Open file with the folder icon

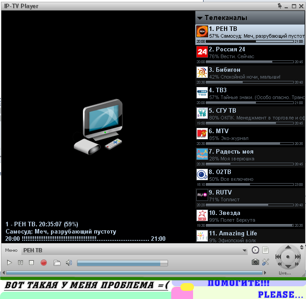coord(57,263)
